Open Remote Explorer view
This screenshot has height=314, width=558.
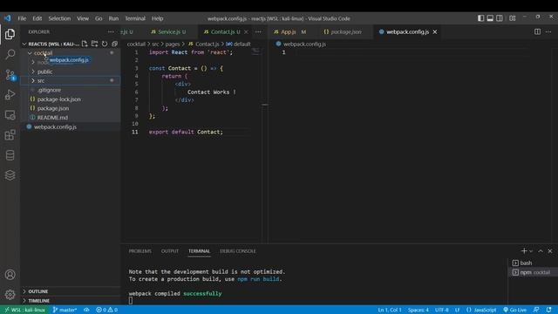point(10,114)
